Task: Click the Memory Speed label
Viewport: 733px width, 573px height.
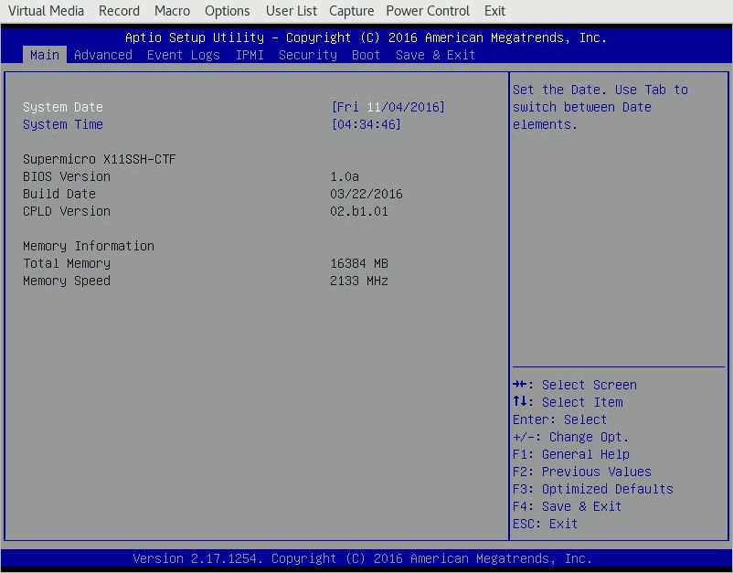Action: coord(67,281)
